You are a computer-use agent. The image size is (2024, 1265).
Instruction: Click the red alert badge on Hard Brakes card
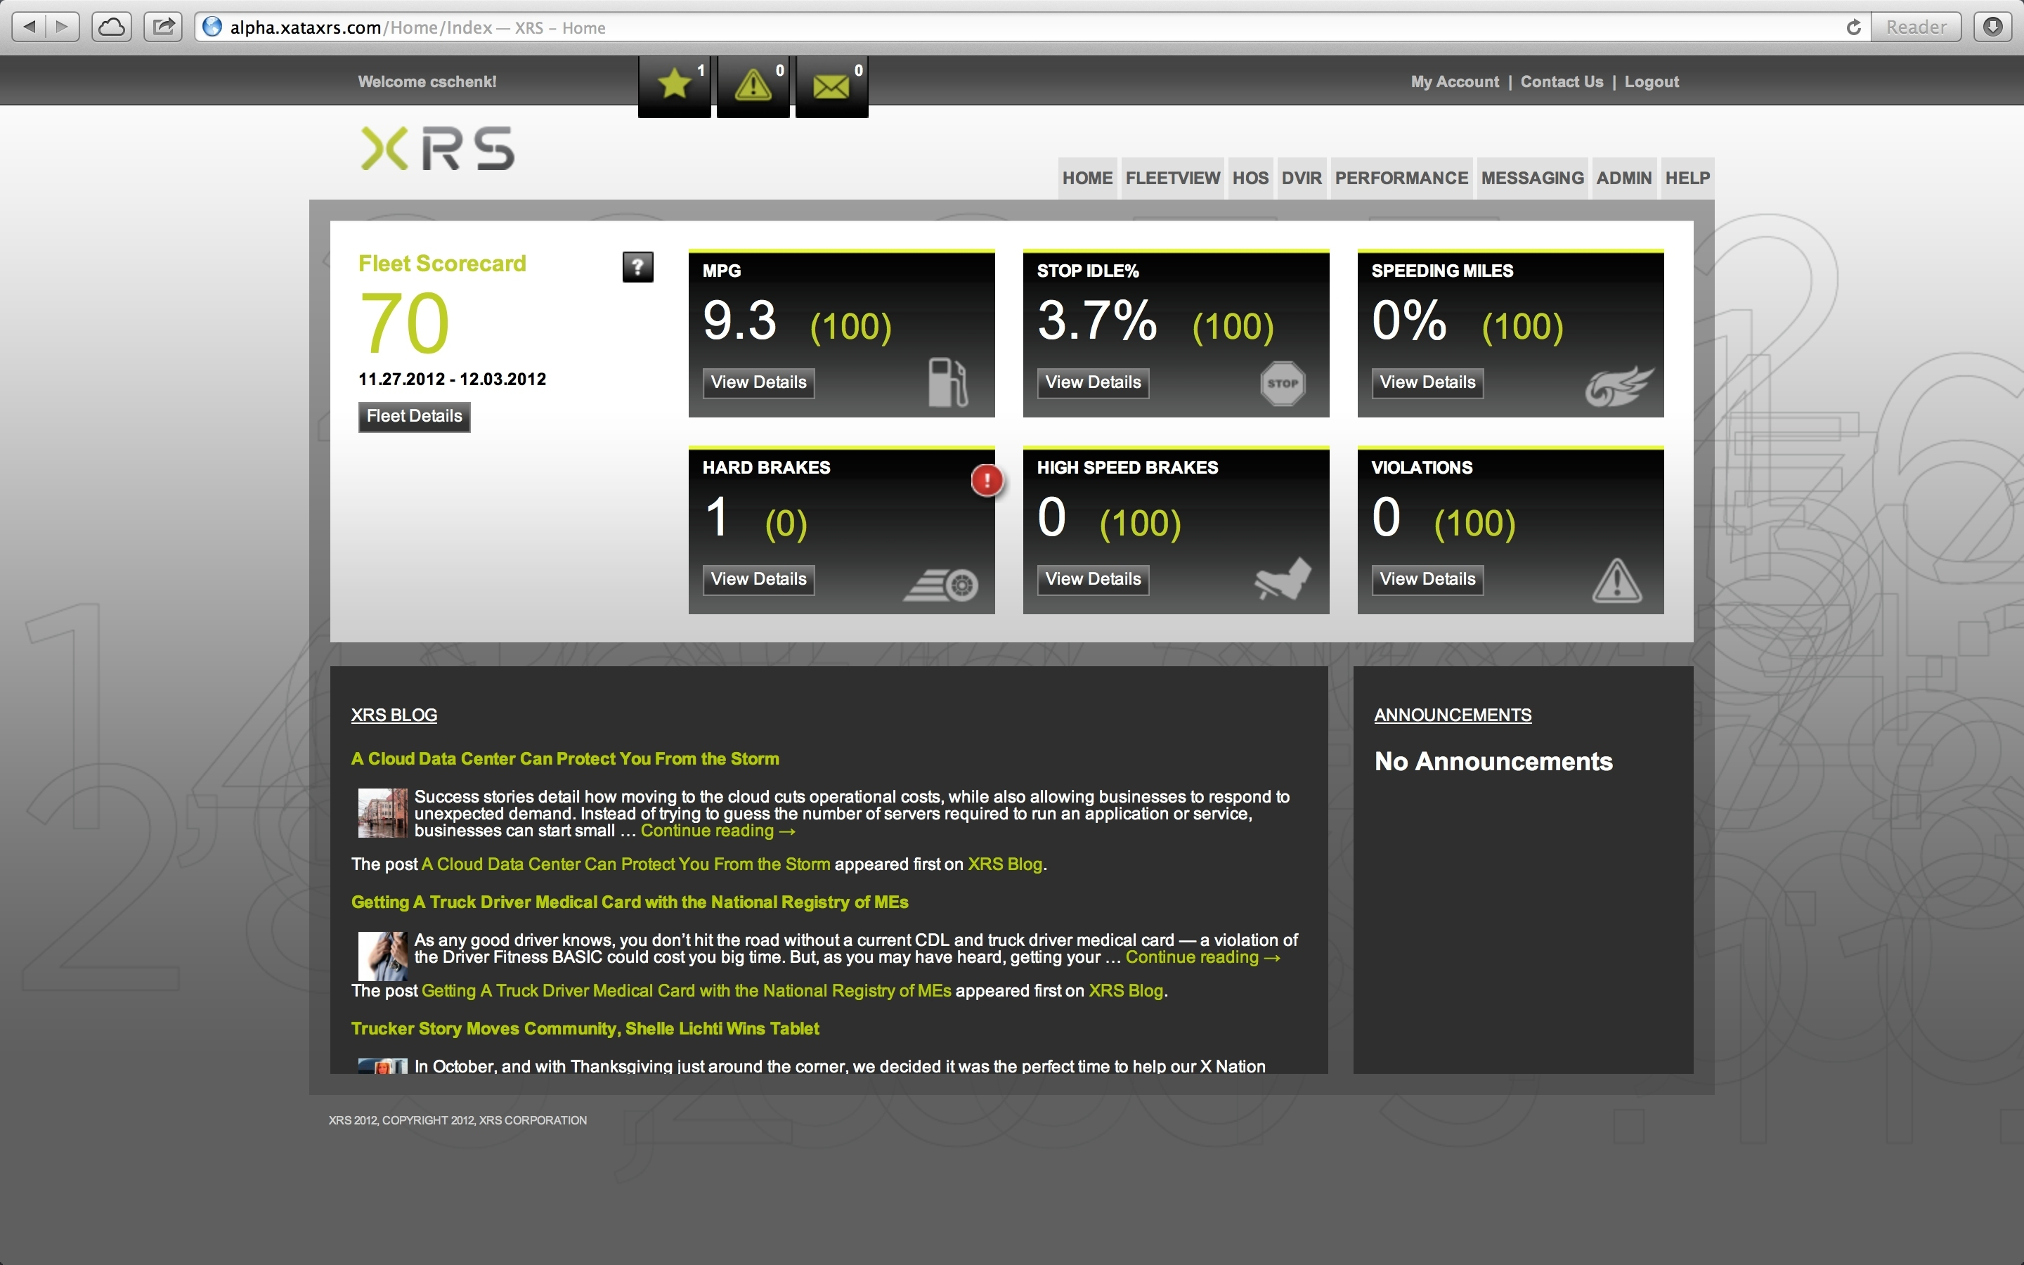(x=987, y=480)
